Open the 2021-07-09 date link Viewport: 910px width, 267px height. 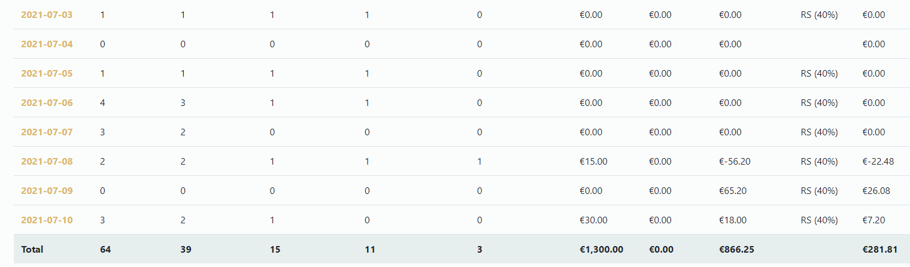coord(47,190)
